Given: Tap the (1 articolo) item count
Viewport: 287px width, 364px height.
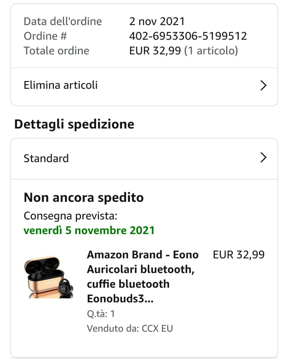Looking at the screenshot, I should click(211, 51).
